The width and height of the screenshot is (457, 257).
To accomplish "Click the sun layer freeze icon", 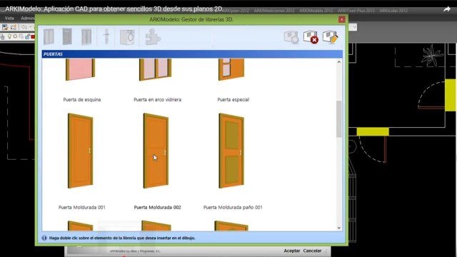I will click(x=15, y=36).
